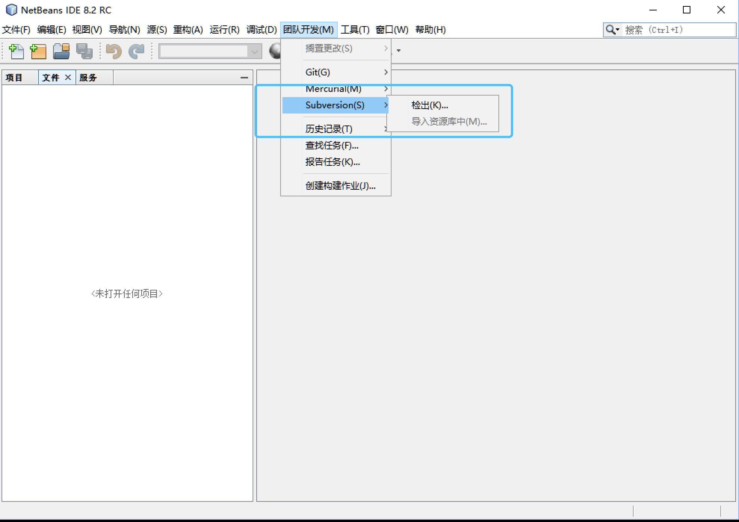Click the small dropdown arrow beside the toolbar
Screen dimensions: 739x522
(x=399, y=50)
